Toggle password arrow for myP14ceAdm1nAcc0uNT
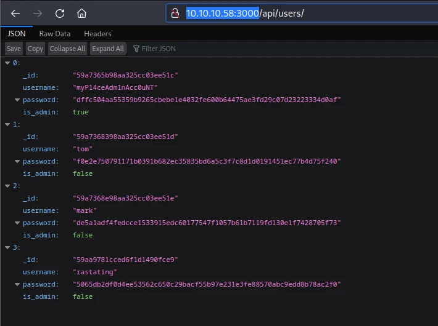This screenshot has height=326, width=438. (x=17, y=100)
